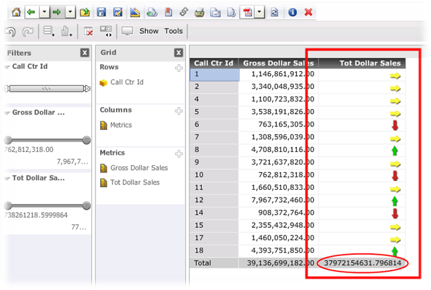Click the add to history list icon
This screenshot has width=431, height=290.
(x=152, y=12)
